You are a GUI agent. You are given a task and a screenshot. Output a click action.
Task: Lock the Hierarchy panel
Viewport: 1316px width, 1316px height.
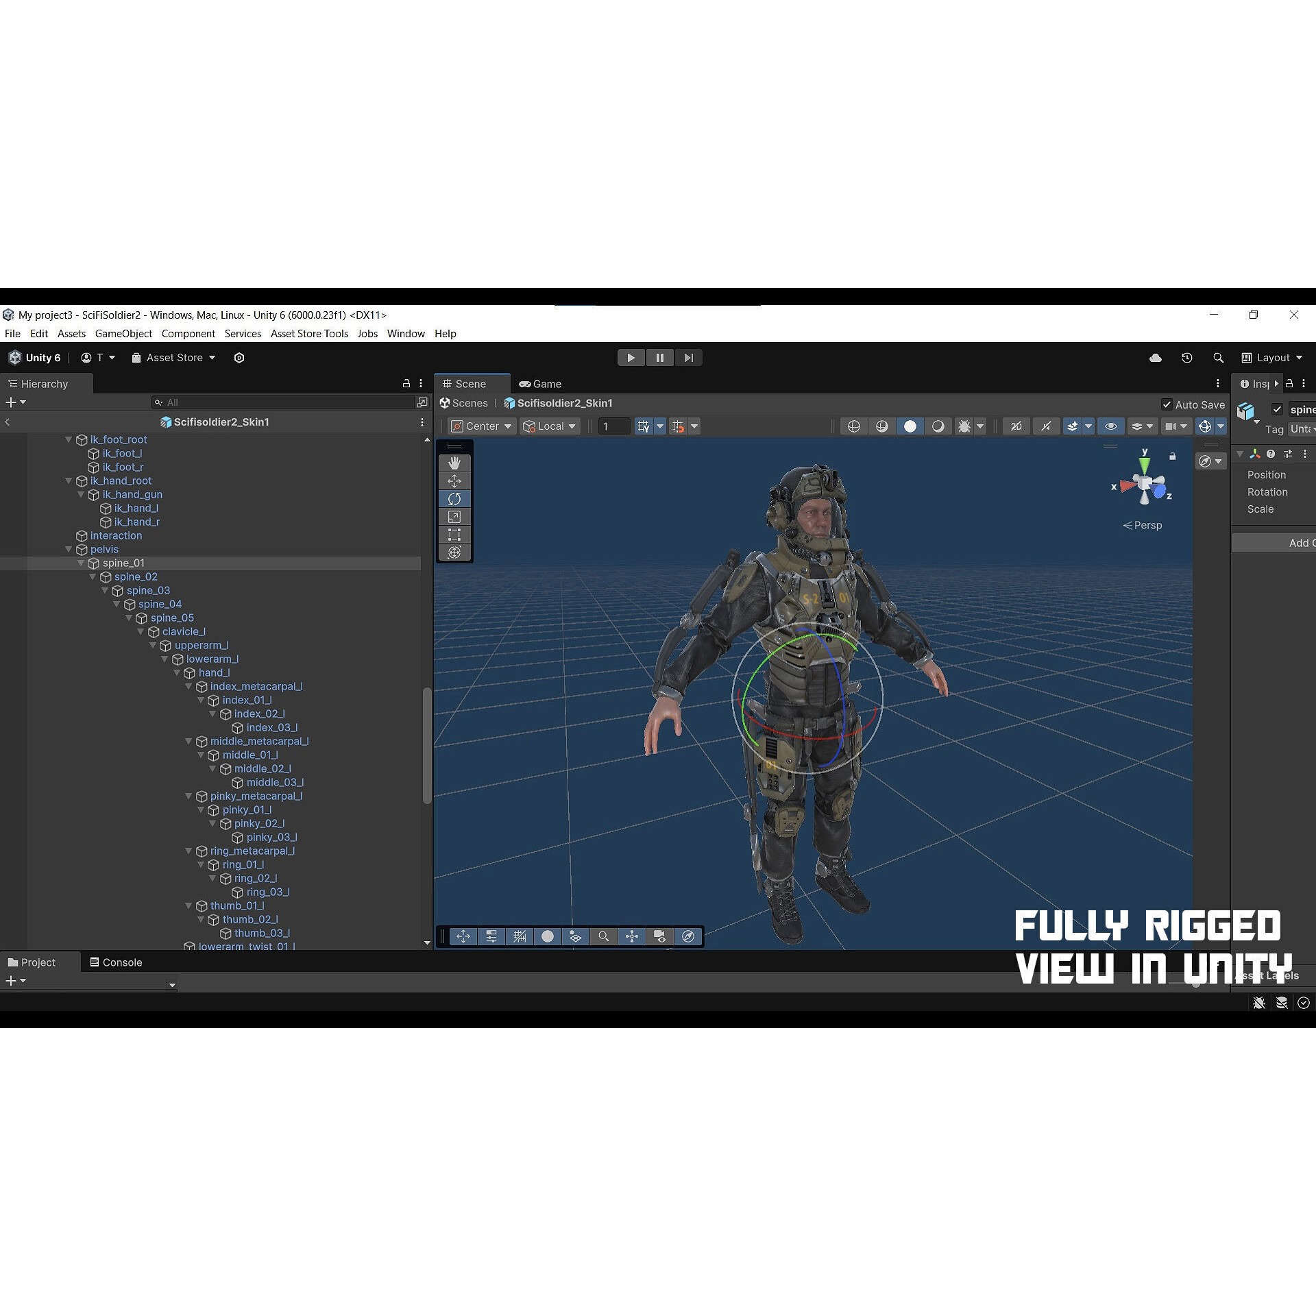(x=406, y=384)
